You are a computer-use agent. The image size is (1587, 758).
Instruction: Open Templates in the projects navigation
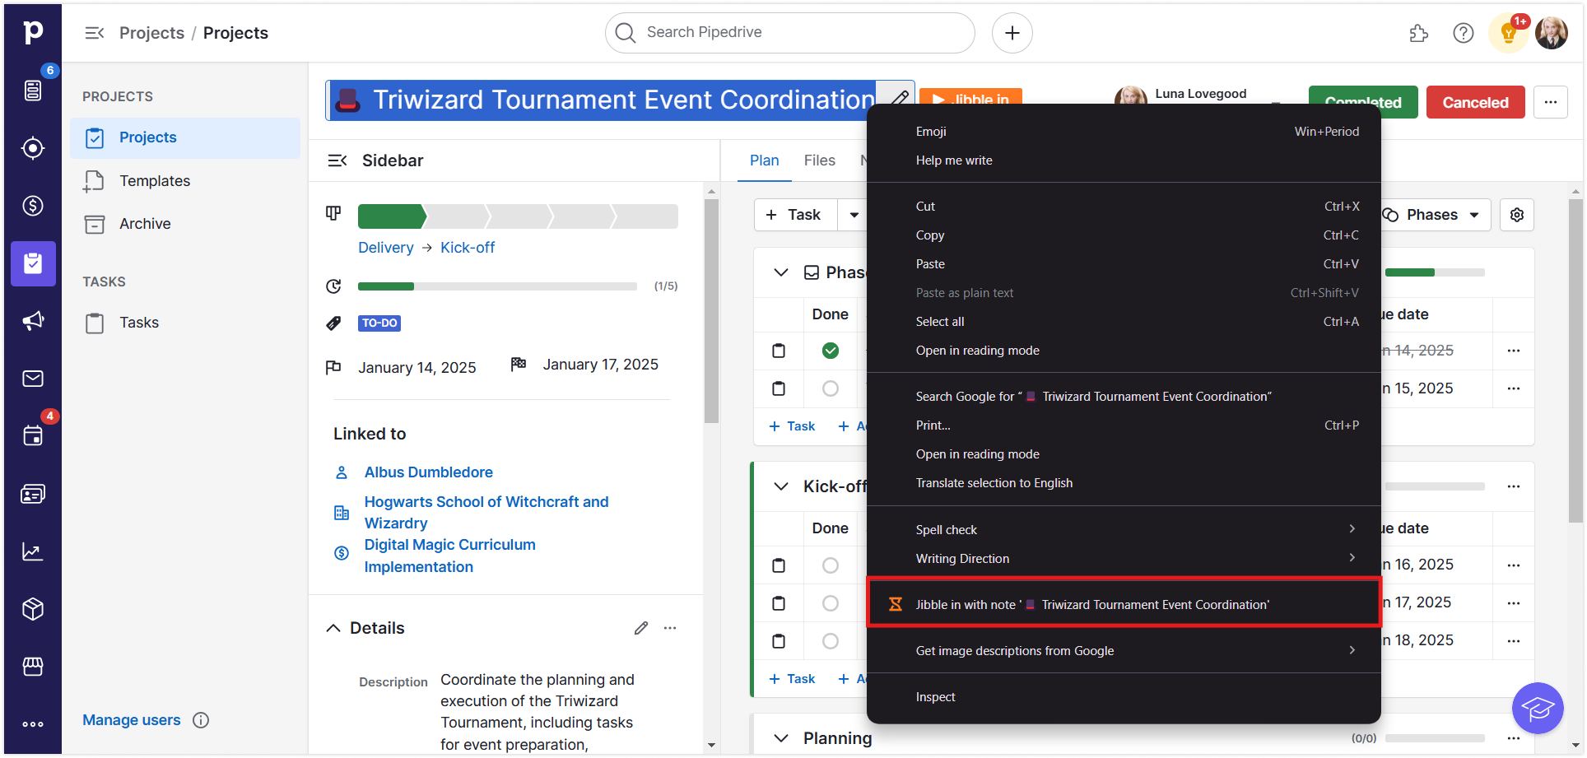point(185,181)
